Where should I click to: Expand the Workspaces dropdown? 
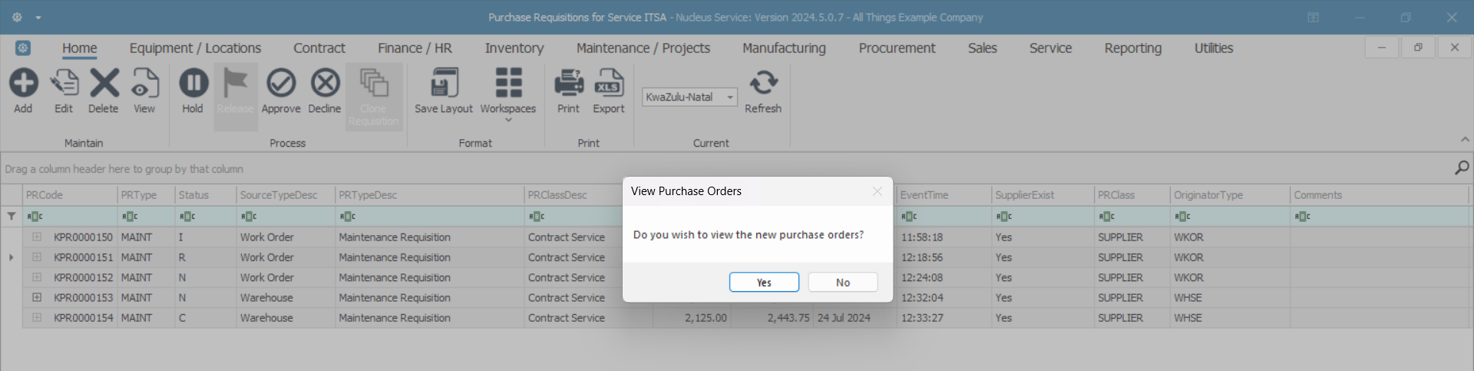(x=508, y=119)
